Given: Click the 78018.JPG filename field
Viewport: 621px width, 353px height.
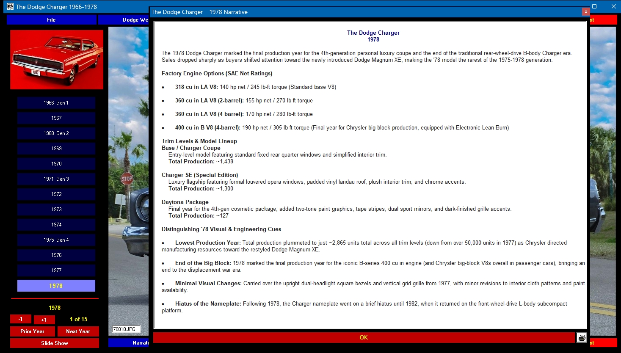Looking at the screenshot, I should tap(126, 329).
